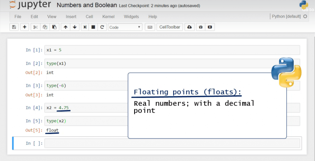The height and width of the screenshot is (161, 315).
Task: Click the save notebook icon
Action: click(14, 27)
